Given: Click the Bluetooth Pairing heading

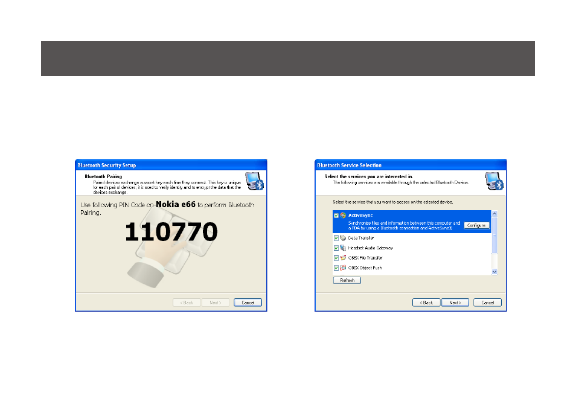Looking at the screenshot, I should (x=103, y=176).
